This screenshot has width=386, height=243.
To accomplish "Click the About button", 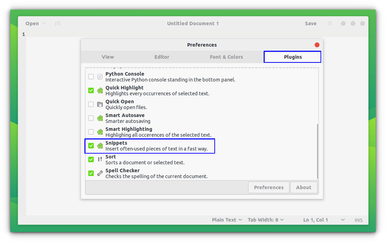I will click(304, 187).
